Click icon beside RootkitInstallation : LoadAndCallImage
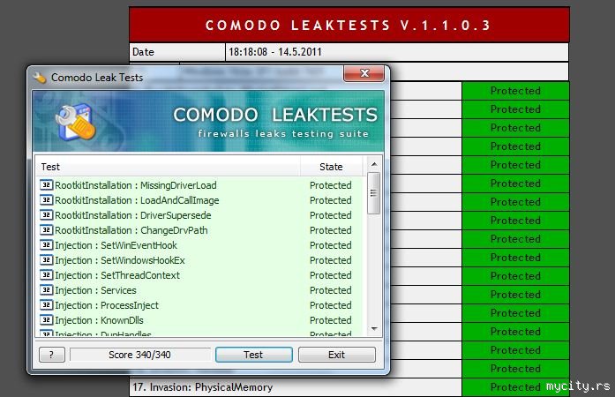The height and width of the screenshot is (397, 615). tap(46, 200)
